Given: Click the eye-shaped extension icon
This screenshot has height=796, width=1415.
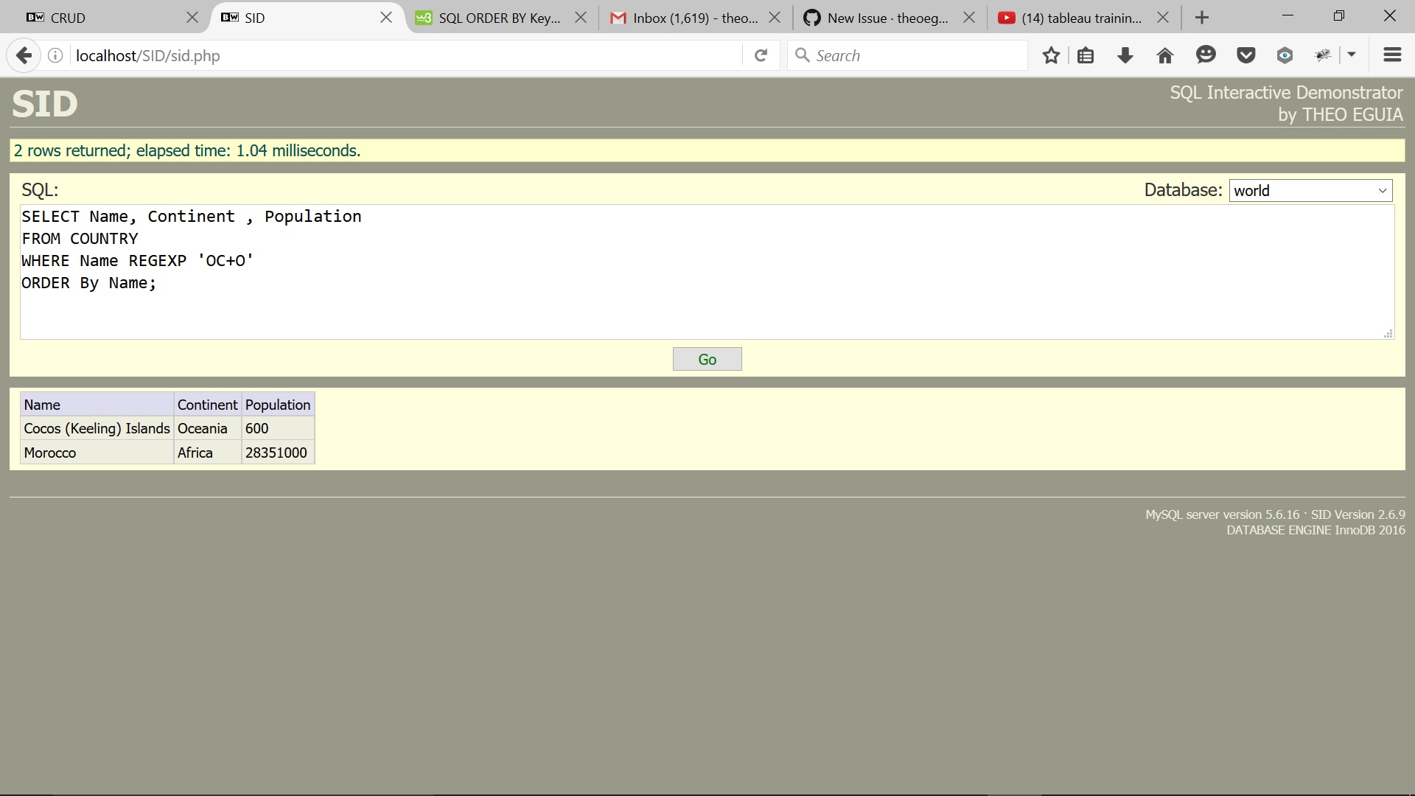Looking at the screenshot, I should (1285, 55).
